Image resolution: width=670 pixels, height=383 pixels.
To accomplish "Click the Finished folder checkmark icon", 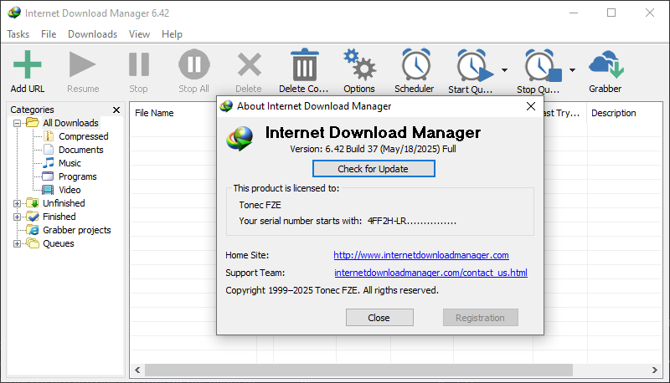I will pyautogui.click(x=33, y=217).
